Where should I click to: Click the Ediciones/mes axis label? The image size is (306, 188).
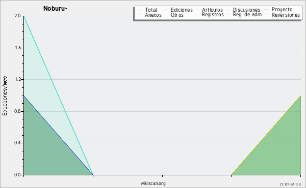(5, 96)
